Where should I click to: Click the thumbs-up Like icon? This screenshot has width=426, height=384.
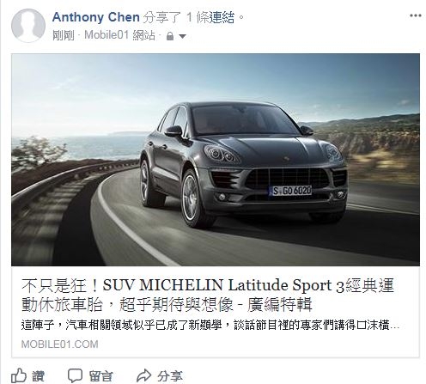point(19,375)
